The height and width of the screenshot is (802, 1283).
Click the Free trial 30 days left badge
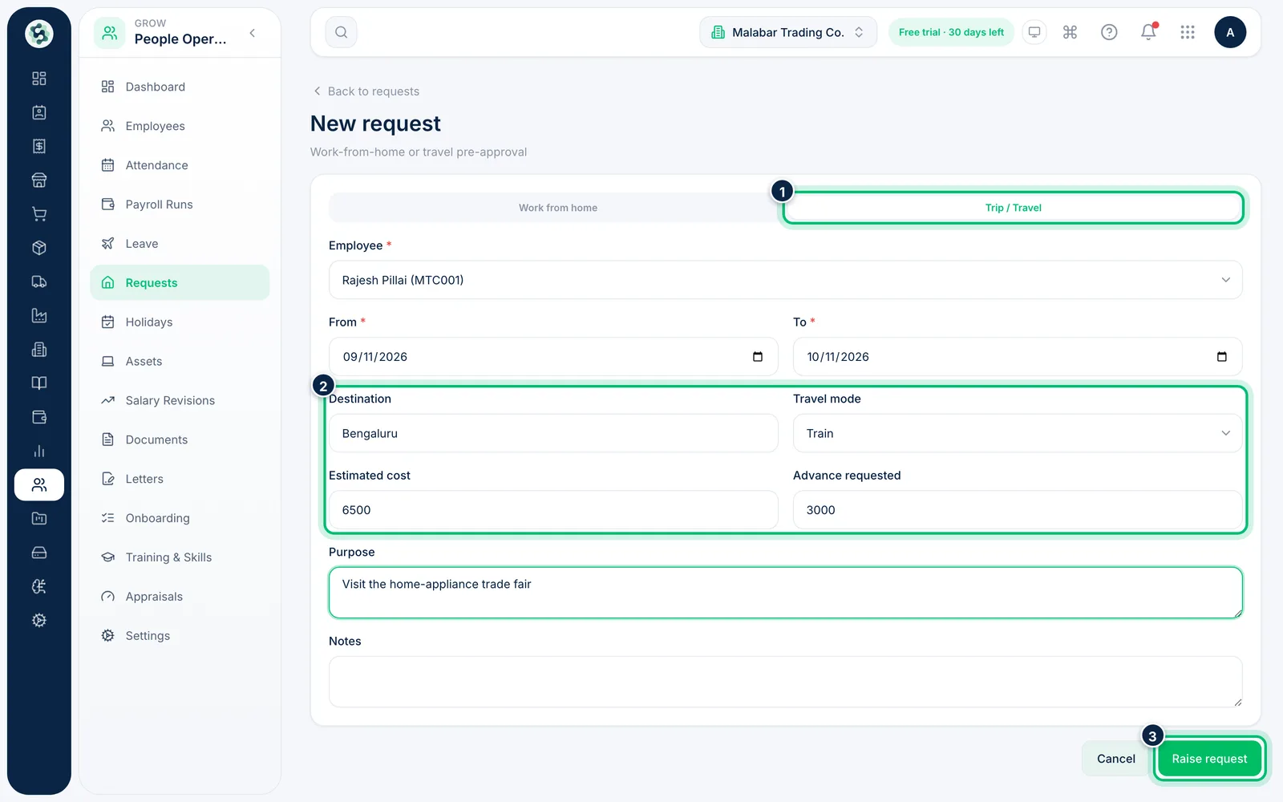click(951, 32)
